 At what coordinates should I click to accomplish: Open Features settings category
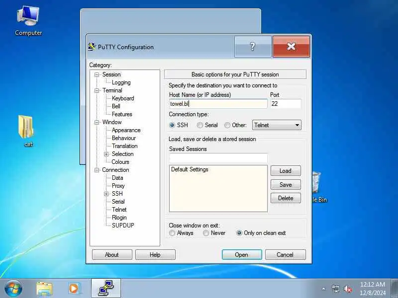[x=122, y=114]
